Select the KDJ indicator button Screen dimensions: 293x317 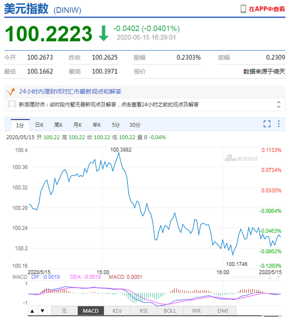[x=117, y=311]
